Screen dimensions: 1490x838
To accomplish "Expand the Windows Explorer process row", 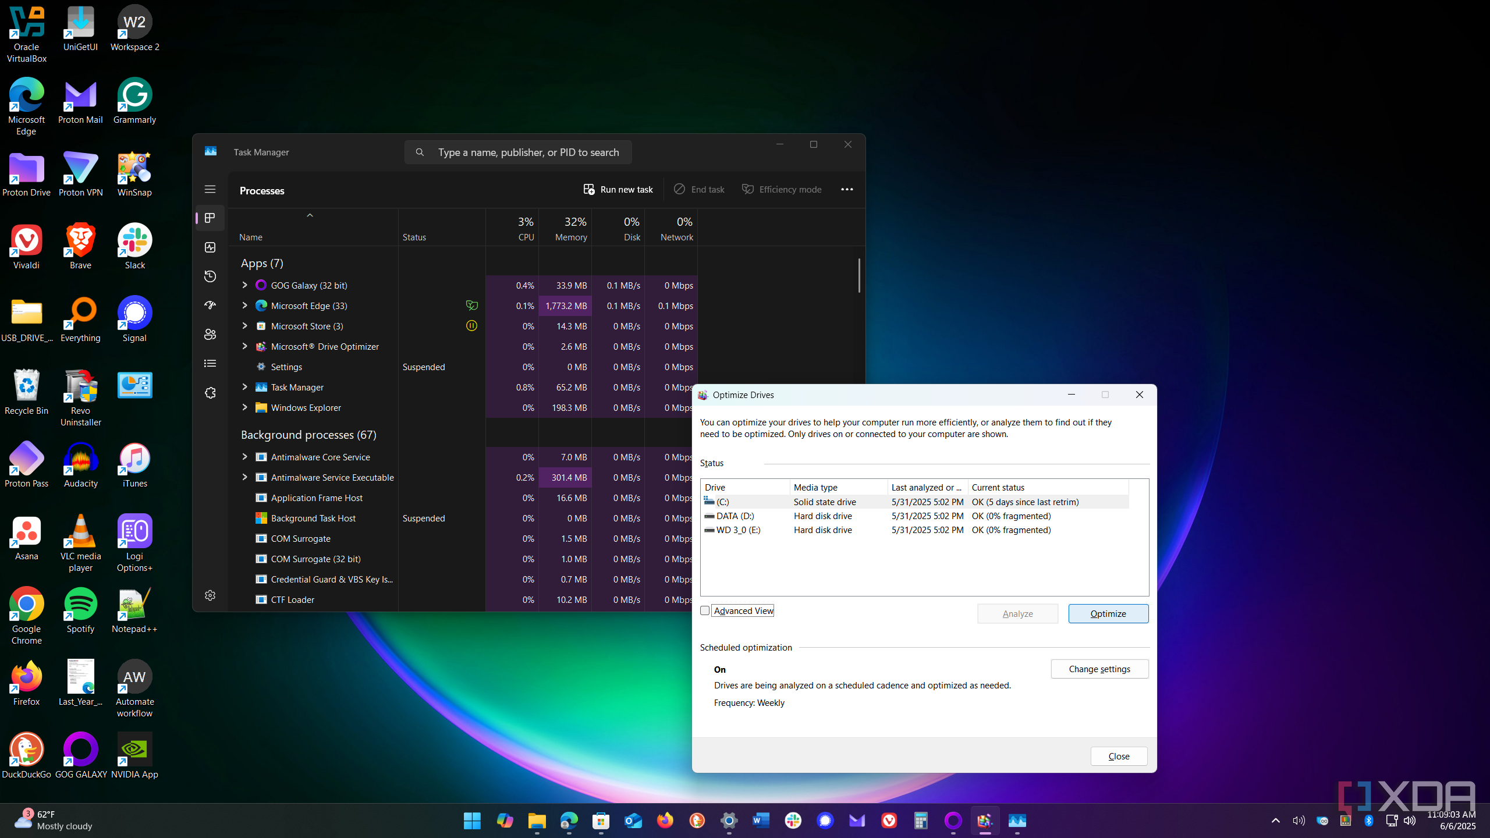I will (244, 407).
